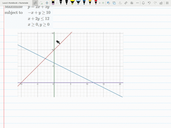Choose the orange pen
171x128 pixels.
click(x=90, y=2)
